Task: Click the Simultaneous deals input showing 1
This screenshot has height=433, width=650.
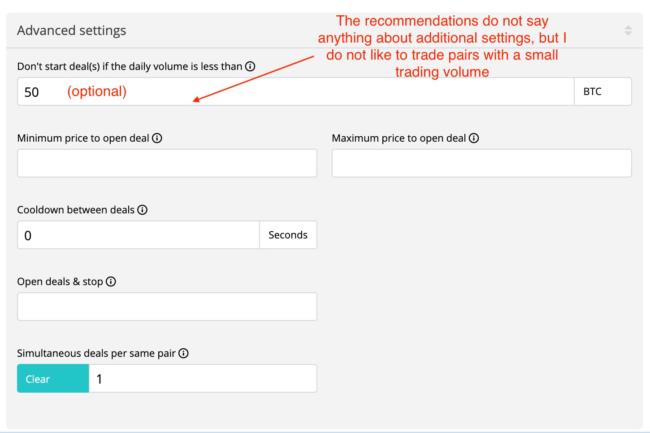Action: (203, 379)
